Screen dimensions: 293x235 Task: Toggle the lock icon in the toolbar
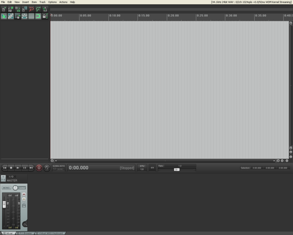[x=45, y=17]
